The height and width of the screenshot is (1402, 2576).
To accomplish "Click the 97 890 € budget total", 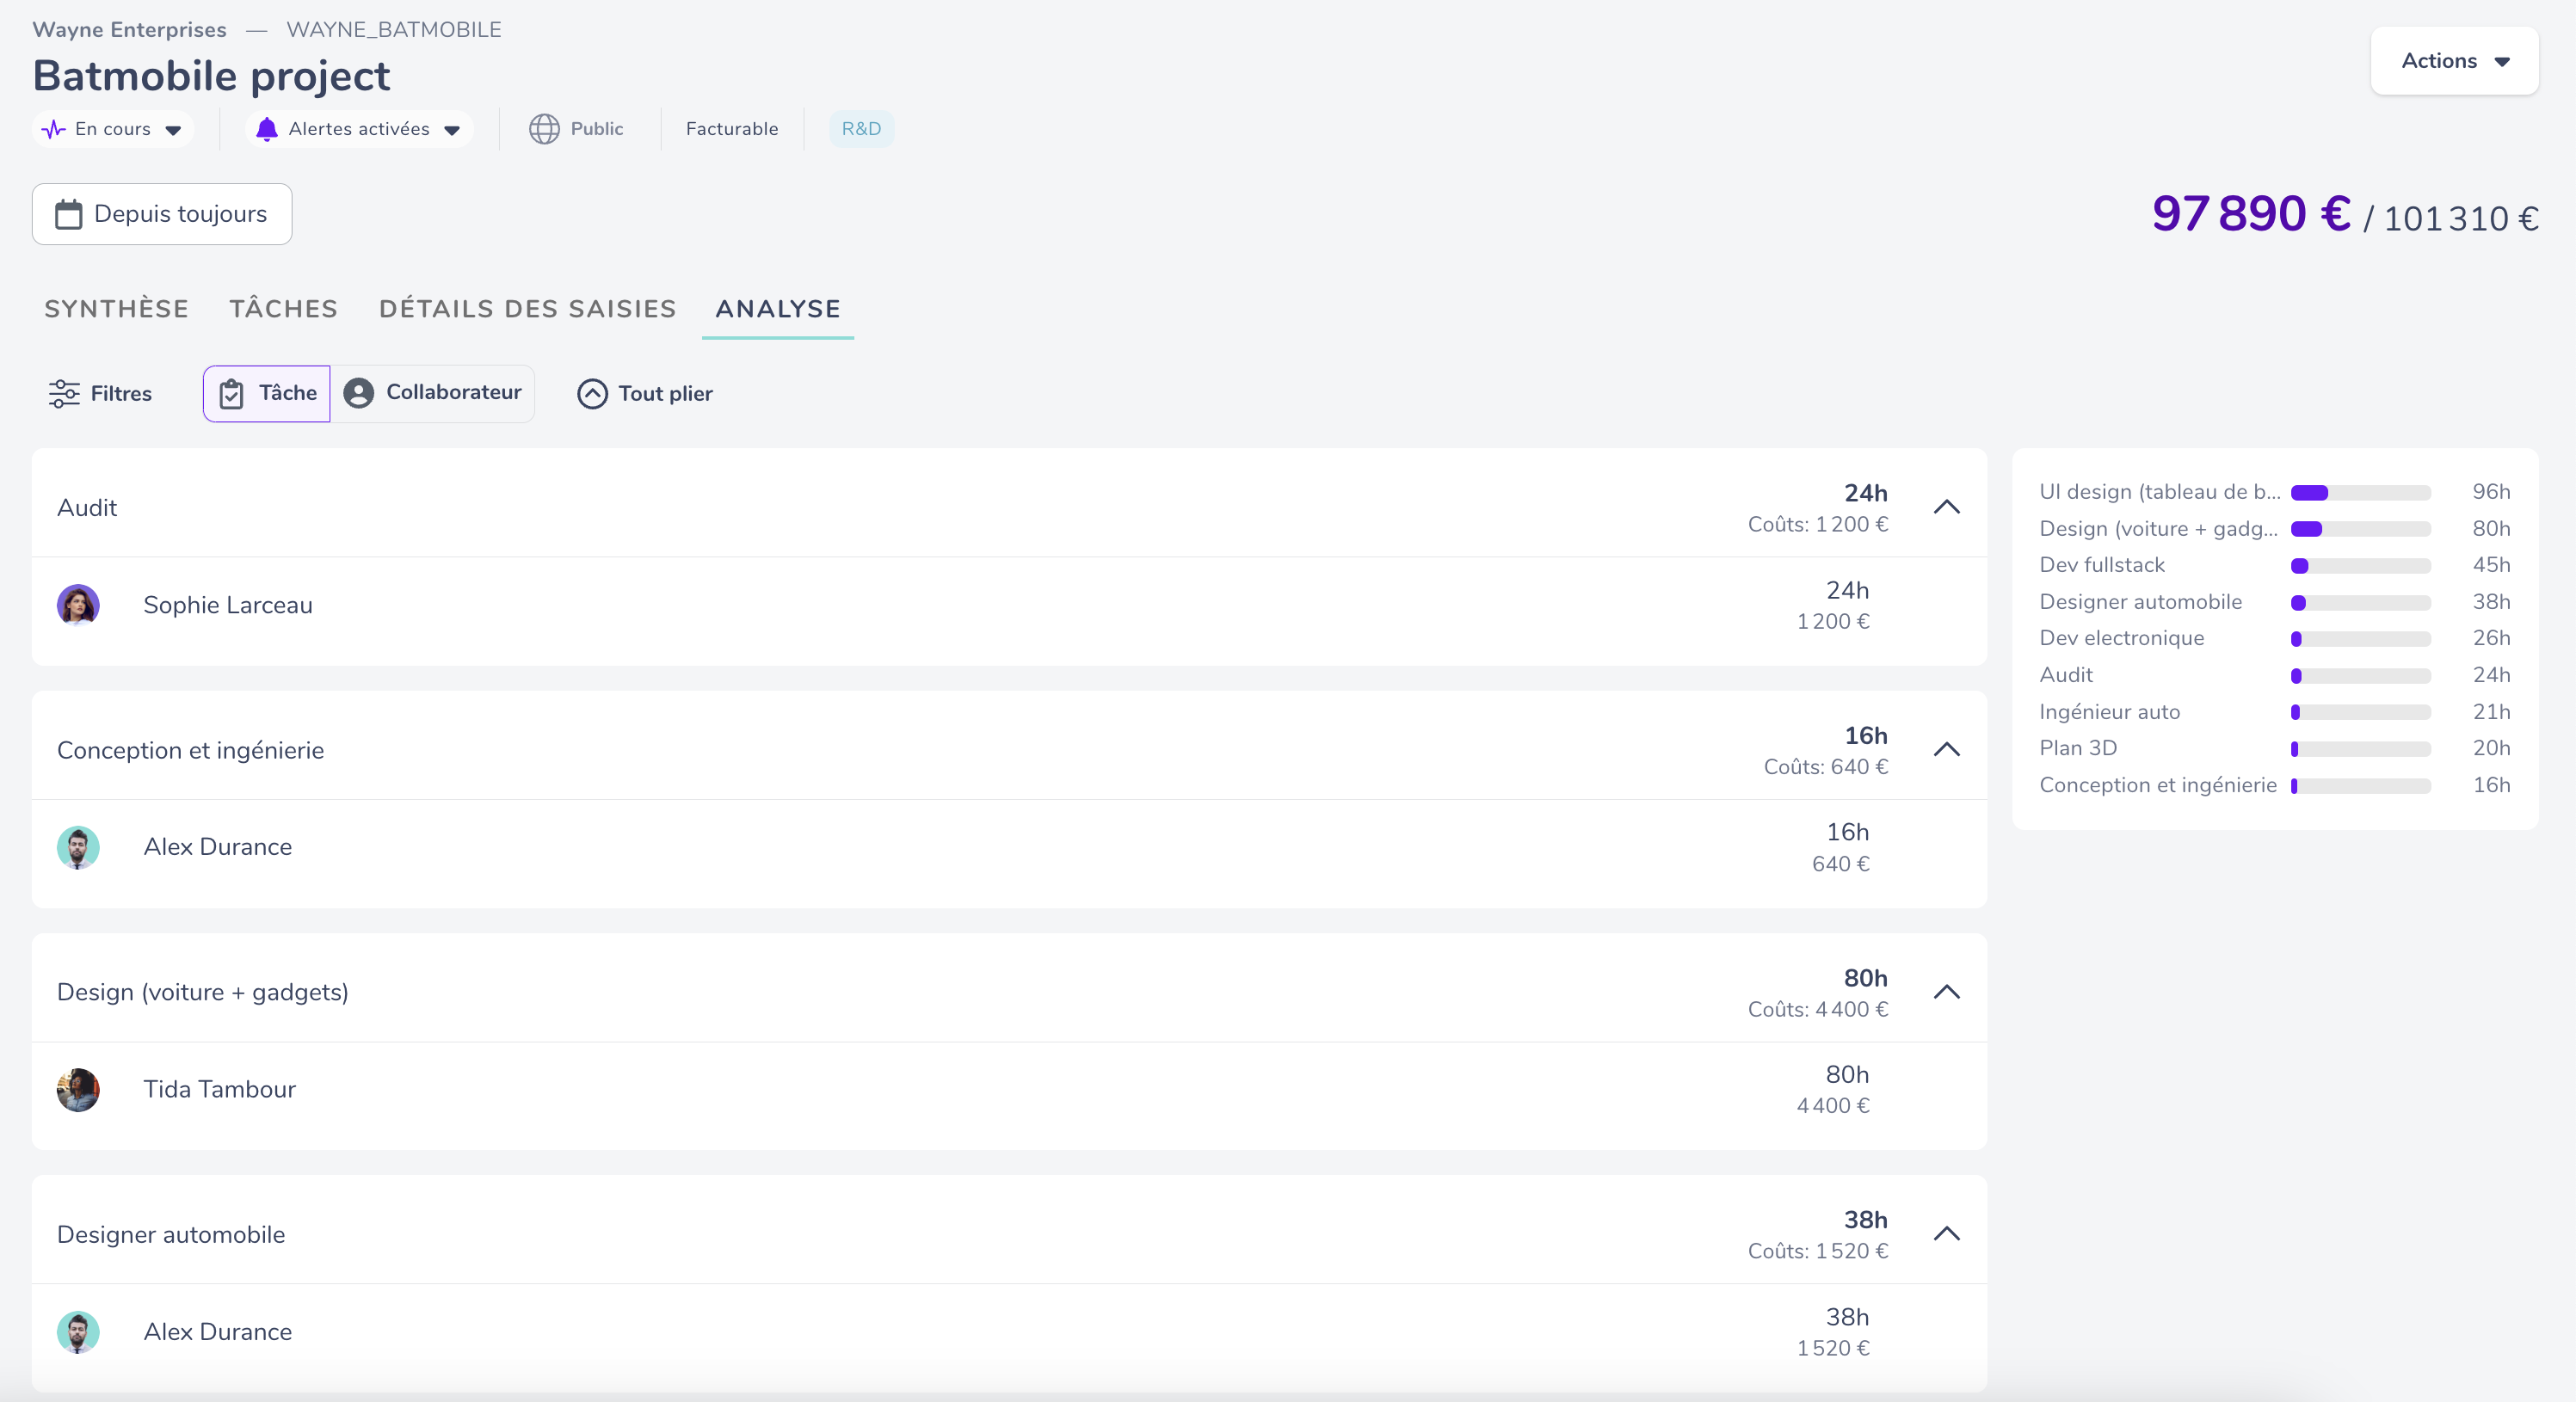I will tap(2251, 213).
